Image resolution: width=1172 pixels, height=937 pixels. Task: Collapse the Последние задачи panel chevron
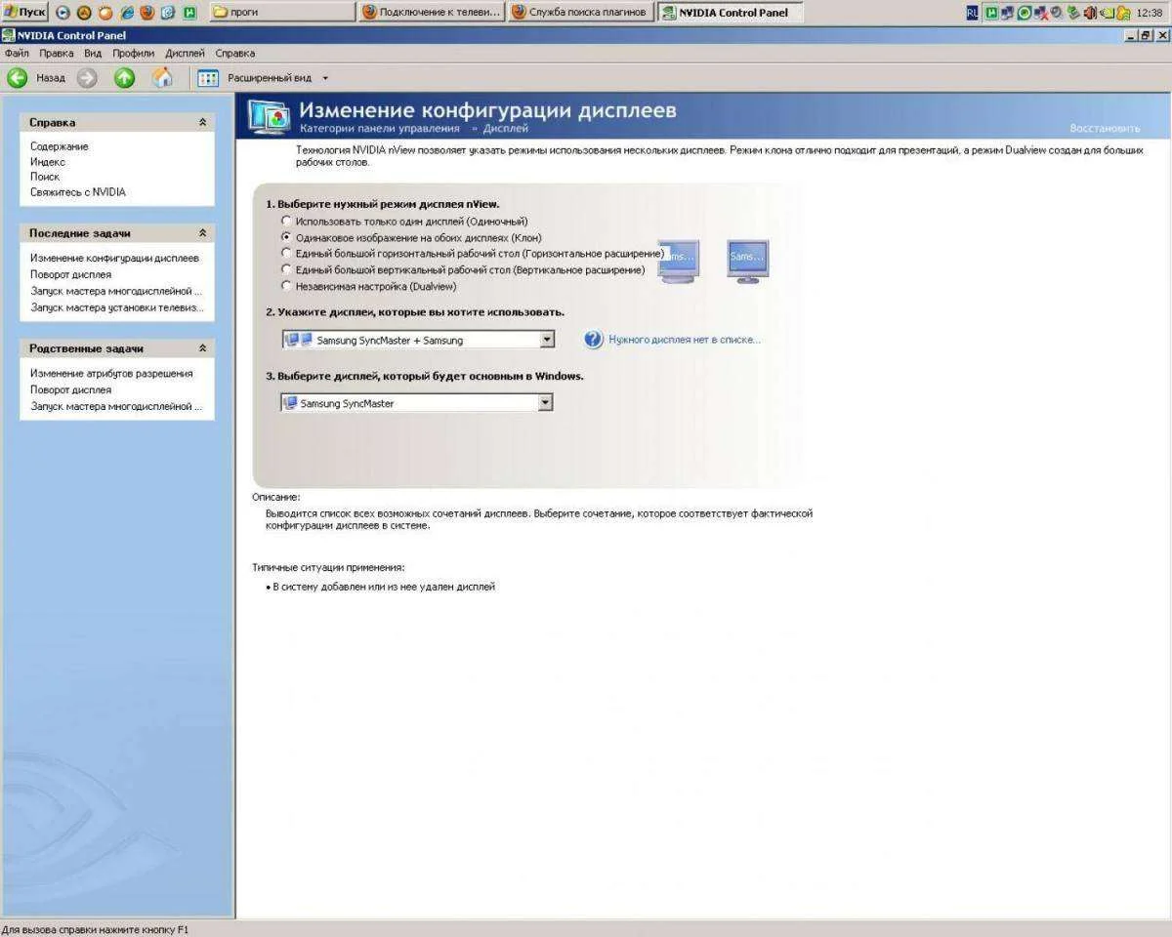(x=202, y=233)
